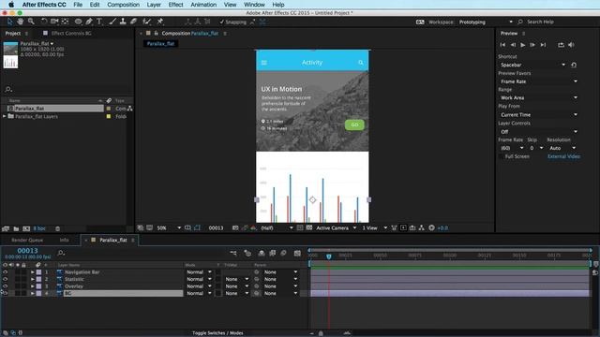Select the Rotation tool

[44, 22]
